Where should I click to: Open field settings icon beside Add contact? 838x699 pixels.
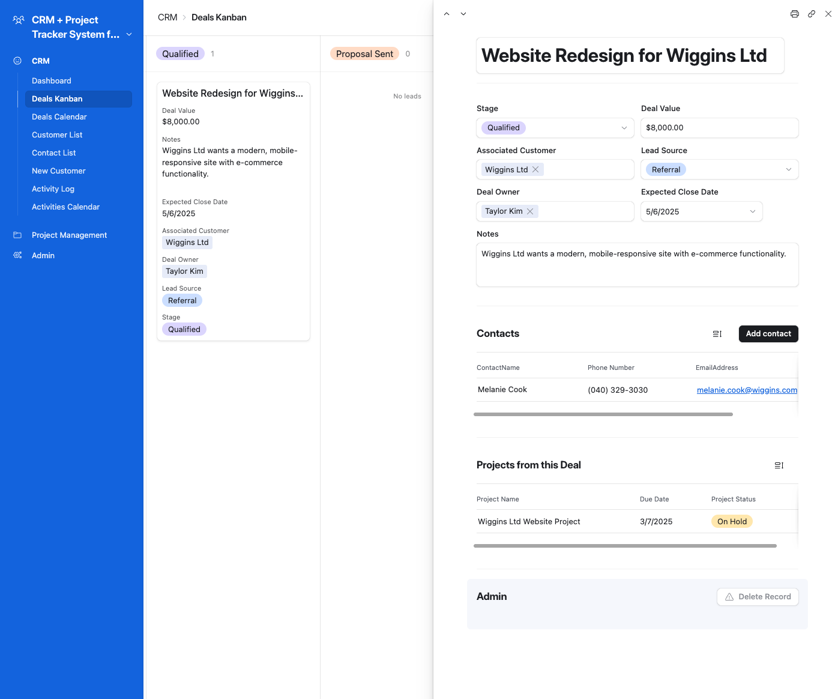point(717,334)
